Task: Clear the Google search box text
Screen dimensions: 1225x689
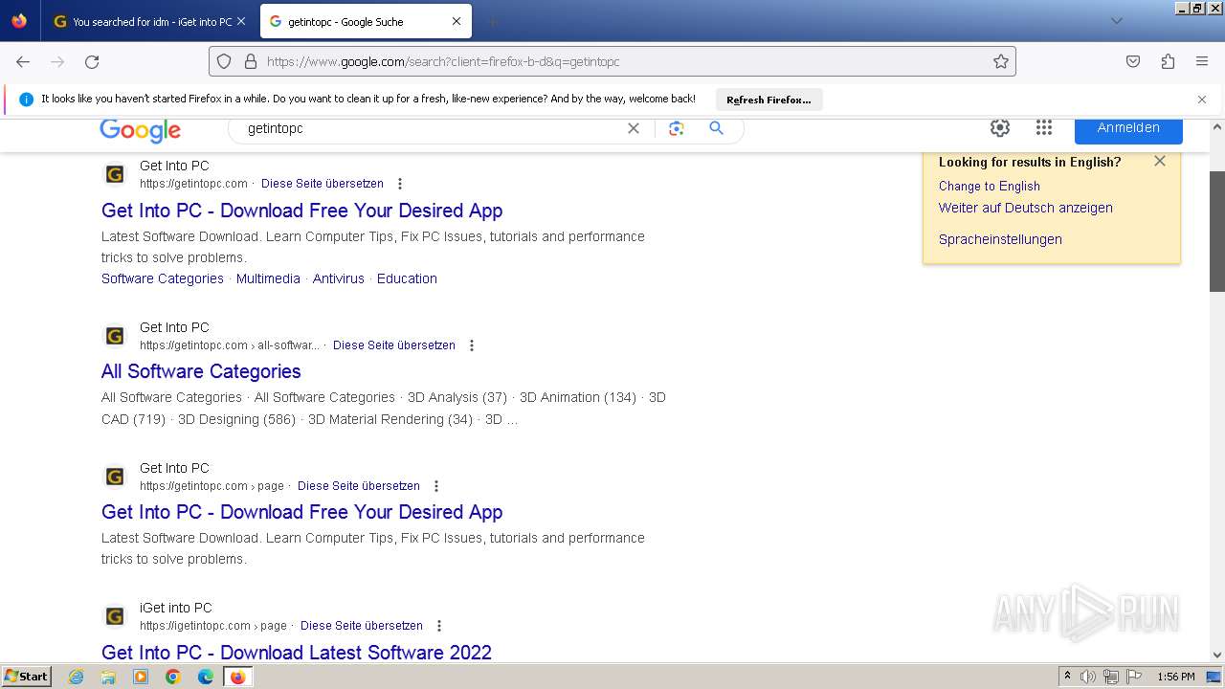Action: pyautogui.click(x=634, y=128)
